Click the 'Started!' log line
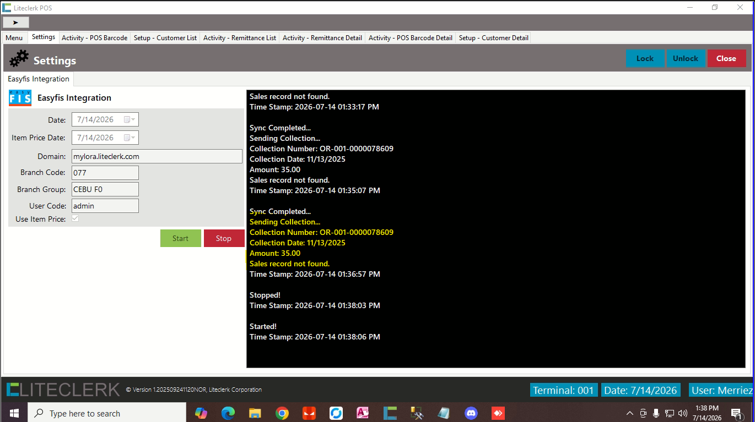The height and width of the screenshot is (422, 755). click(x=263, y=326)
